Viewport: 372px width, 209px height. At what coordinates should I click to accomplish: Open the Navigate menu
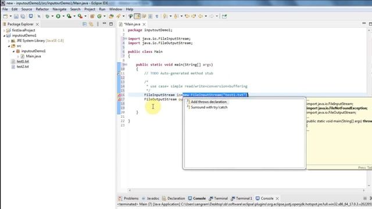click(59, 9)
